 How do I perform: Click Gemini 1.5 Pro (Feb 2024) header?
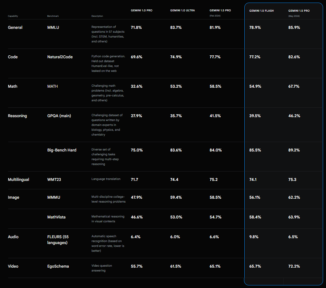(x=220, y=13)
